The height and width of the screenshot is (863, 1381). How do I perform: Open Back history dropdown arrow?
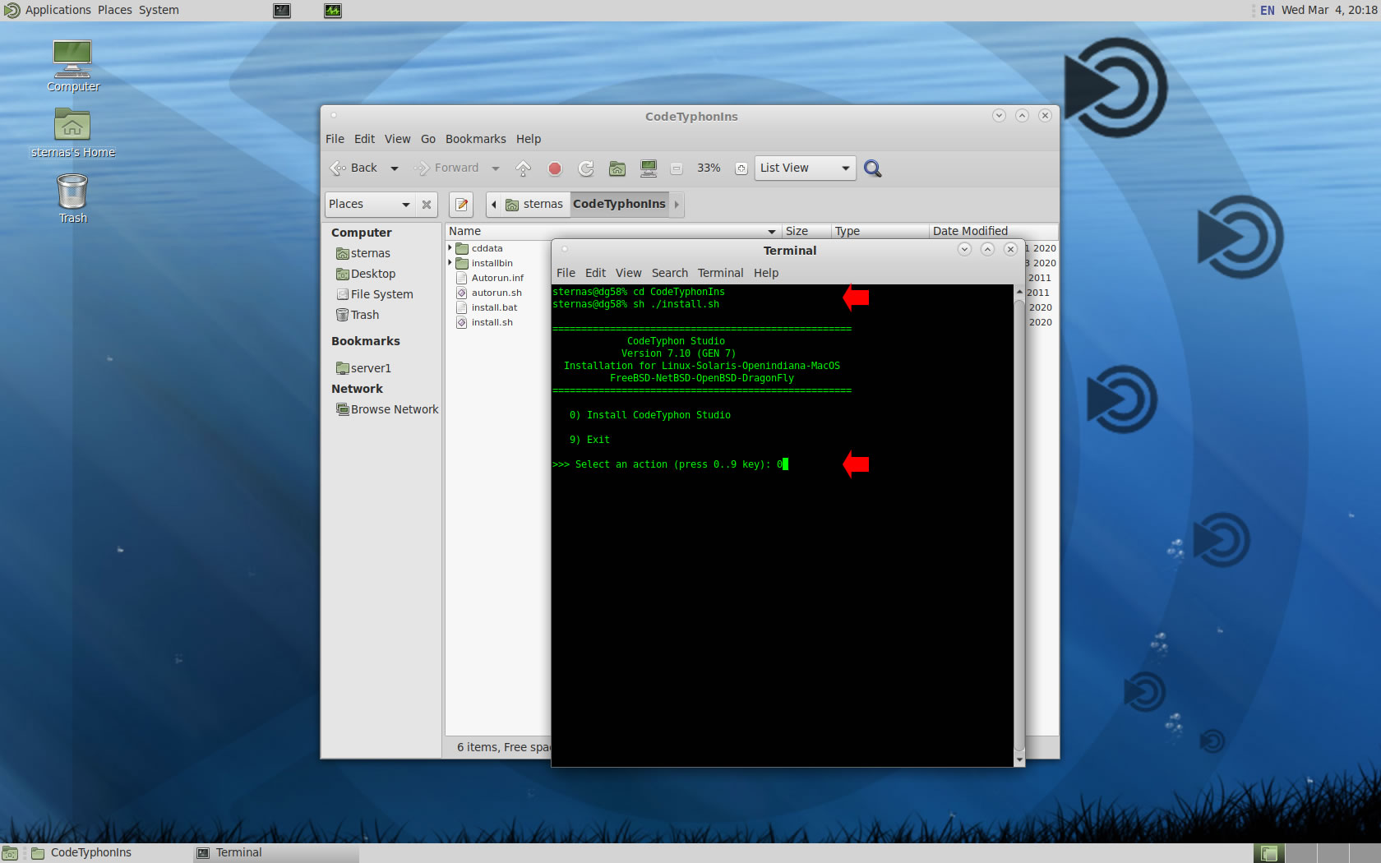(395, 168)
